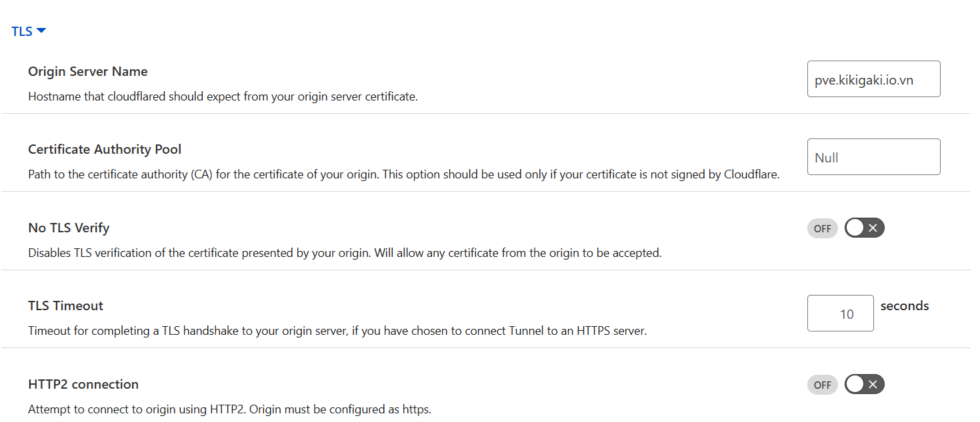Click the HTTP2 connection label
The height and width of the screenshot is (422, 980).
(83, 384)
